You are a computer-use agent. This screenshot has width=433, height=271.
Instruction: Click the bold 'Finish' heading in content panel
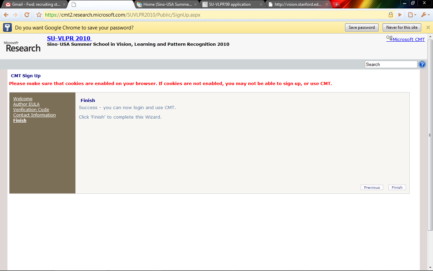click(88, 101)
